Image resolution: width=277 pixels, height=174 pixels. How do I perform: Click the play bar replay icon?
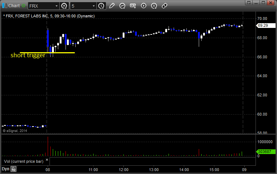[143, 6]
